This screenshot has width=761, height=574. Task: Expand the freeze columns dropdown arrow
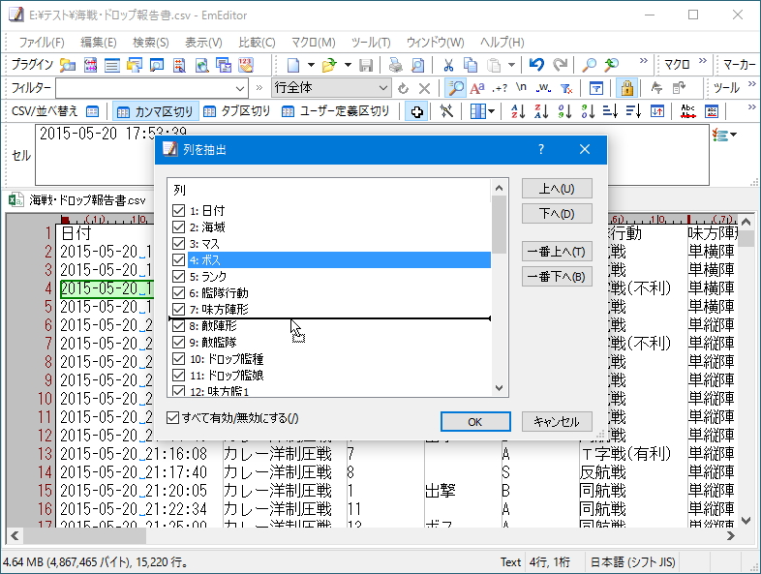click(x=491, y=111)
